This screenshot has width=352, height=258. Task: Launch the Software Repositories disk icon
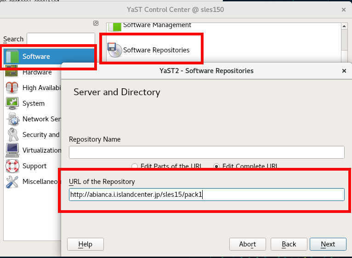pyautogui.click(x=114, y=50)
